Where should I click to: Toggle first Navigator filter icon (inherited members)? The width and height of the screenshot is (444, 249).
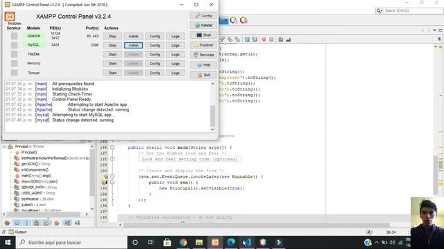tap(7, 223)
